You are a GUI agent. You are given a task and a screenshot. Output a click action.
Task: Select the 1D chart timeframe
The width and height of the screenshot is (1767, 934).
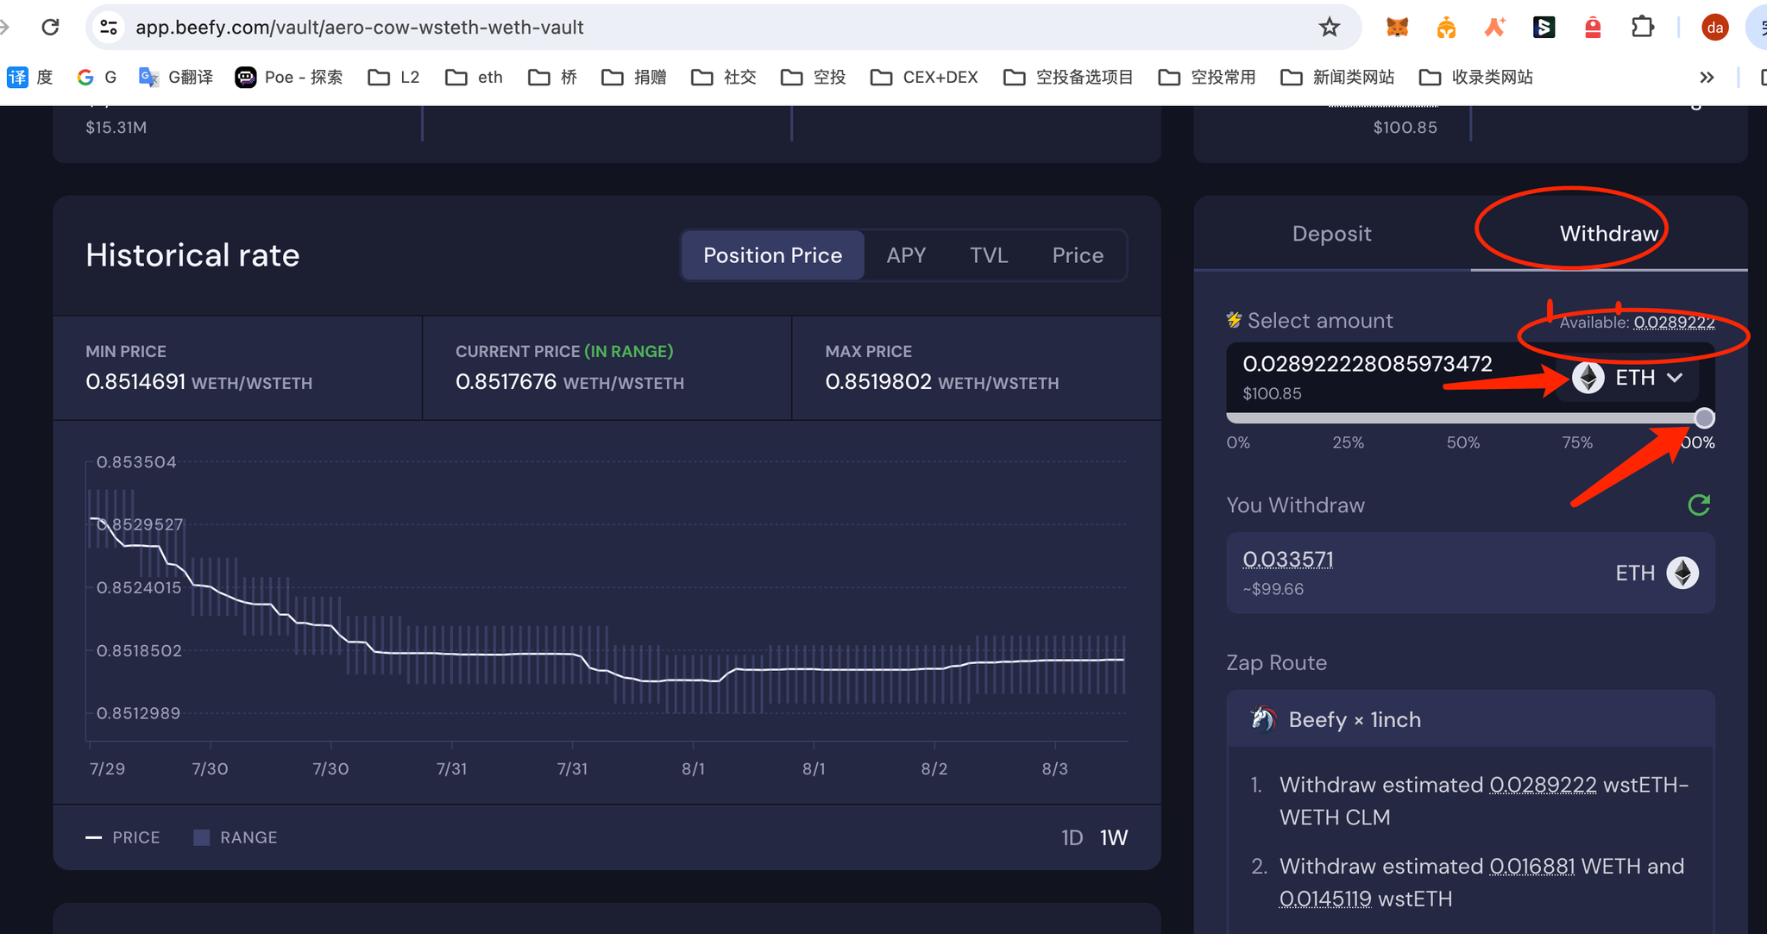tap(1072, 837)
